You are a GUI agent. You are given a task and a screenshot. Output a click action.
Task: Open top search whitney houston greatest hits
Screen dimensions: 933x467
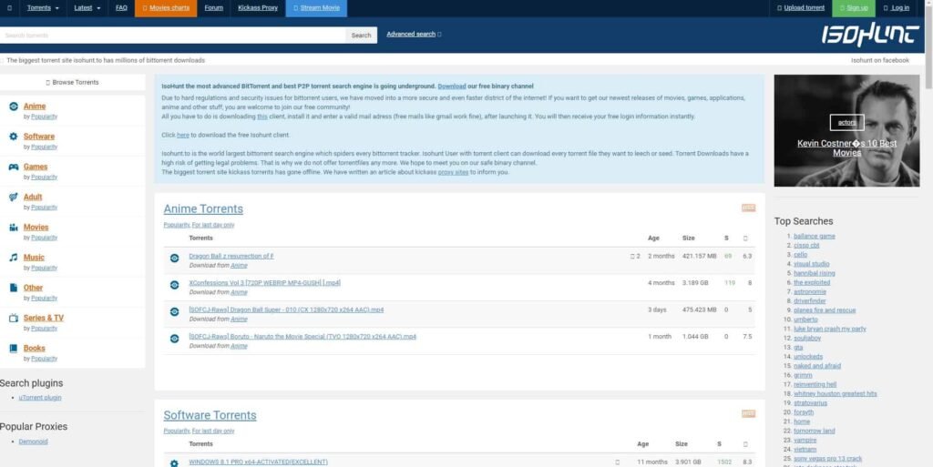tap(835, 393)
